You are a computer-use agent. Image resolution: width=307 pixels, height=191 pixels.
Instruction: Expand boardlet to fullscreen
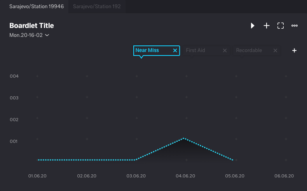(281, 26)
